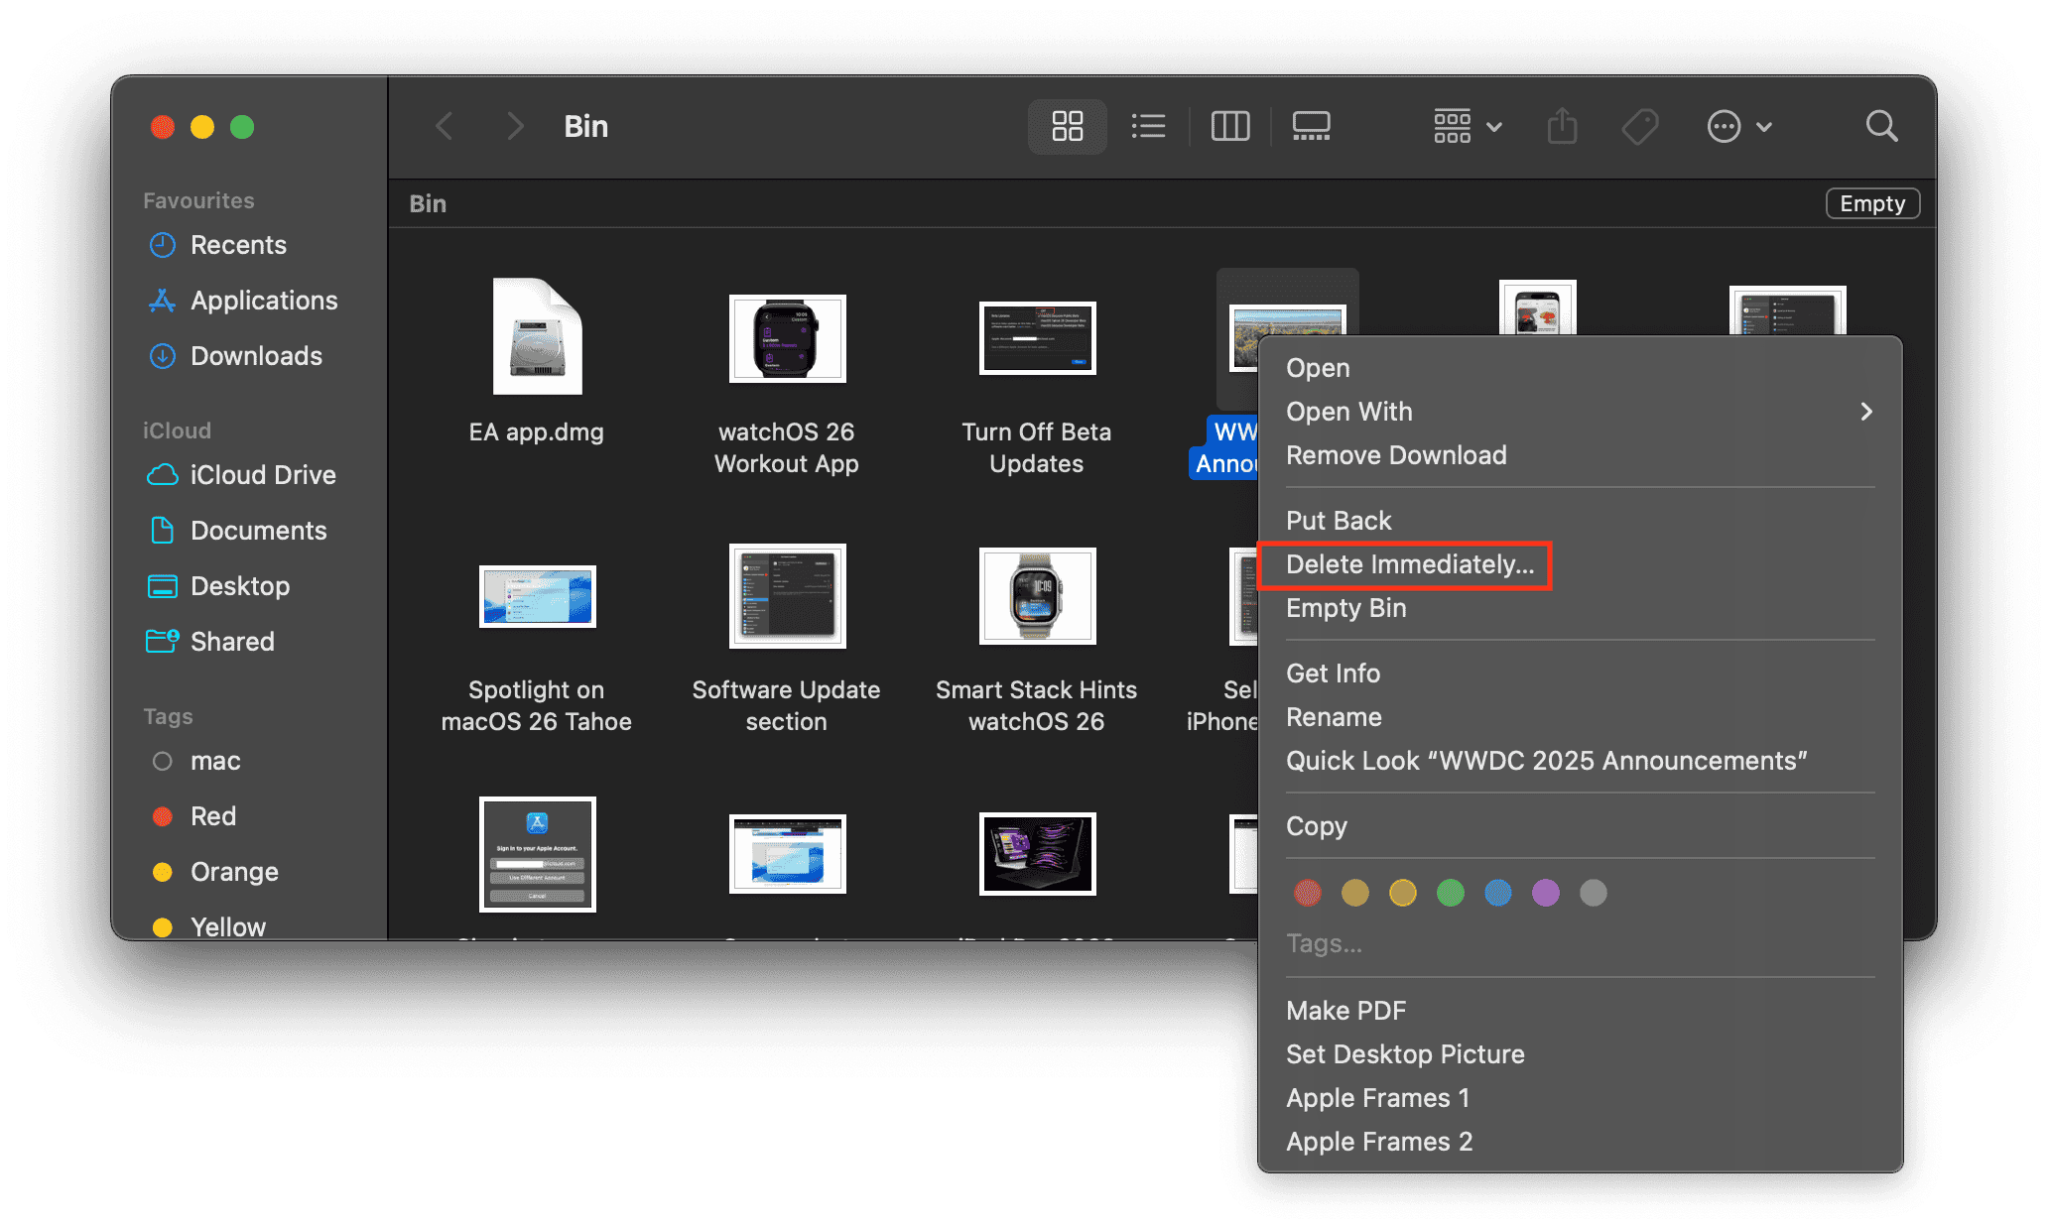Choose Delete Immediately from context menu
The image size is (2048, 1226).
pos(1409,564)
